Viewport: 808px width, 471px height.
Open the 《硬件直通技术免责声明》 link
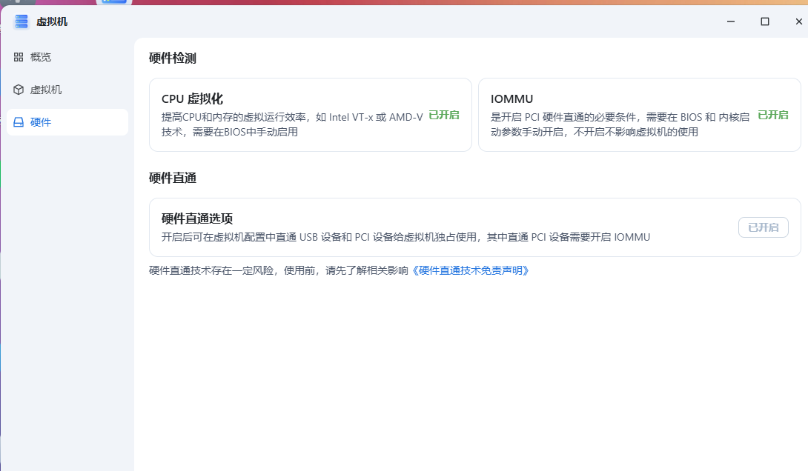(471, 270)
